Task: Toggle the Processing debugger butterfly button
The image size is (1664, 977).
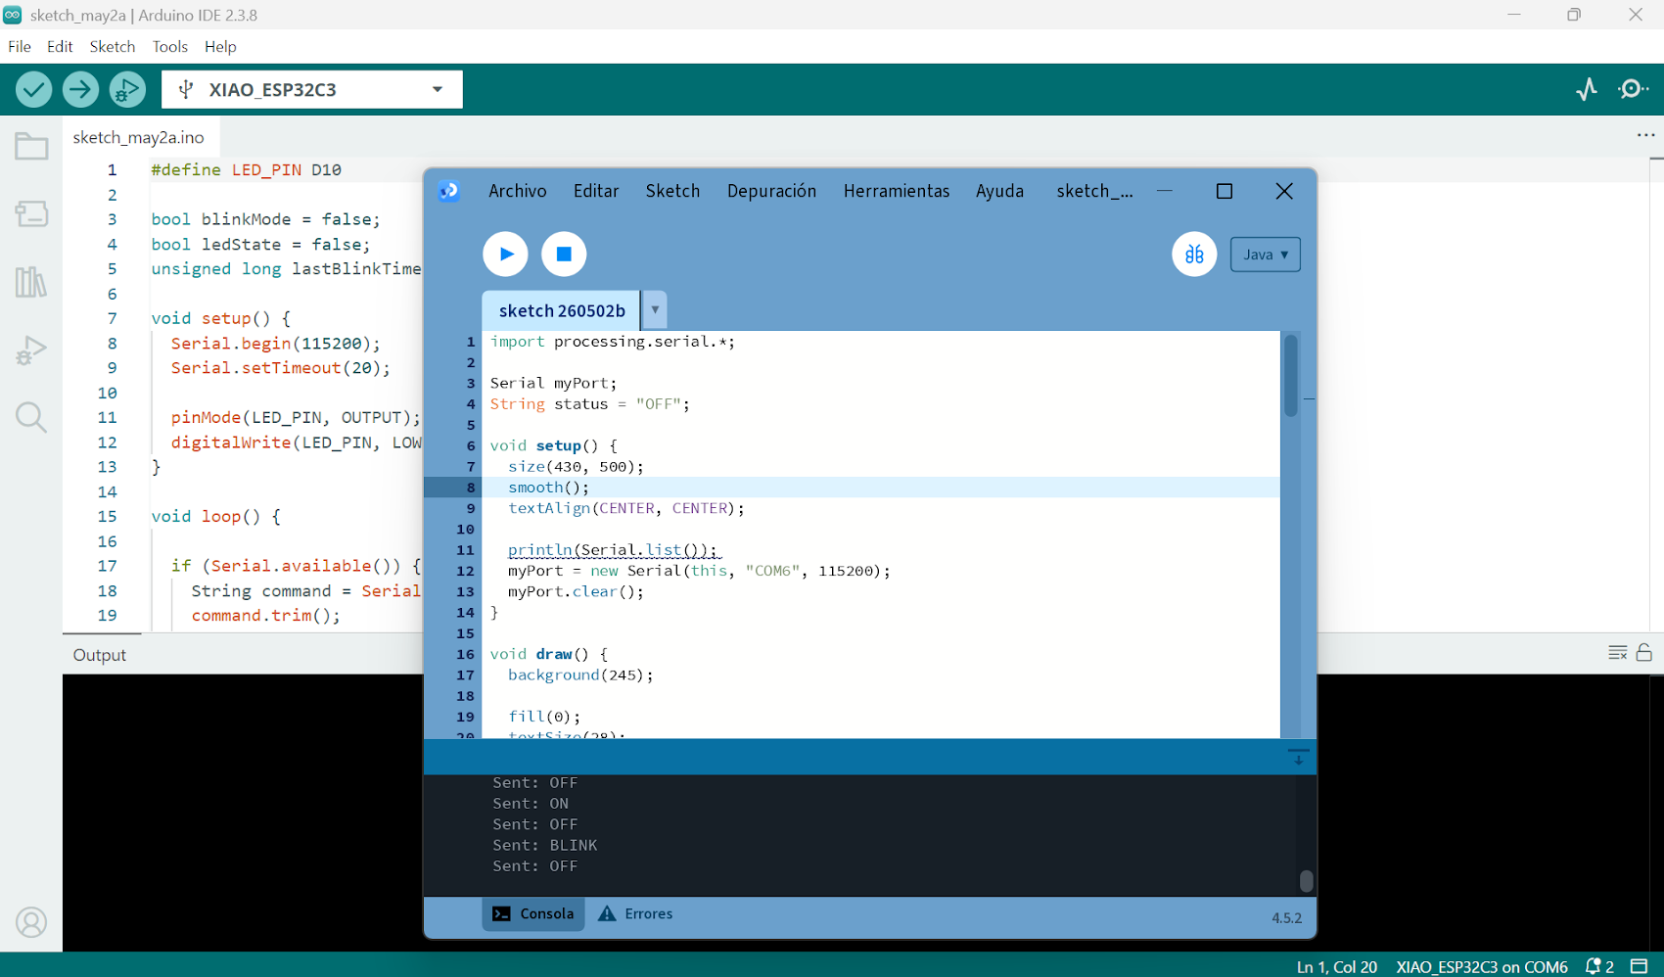Action: pyautogui.click(x=1194, y=255)
